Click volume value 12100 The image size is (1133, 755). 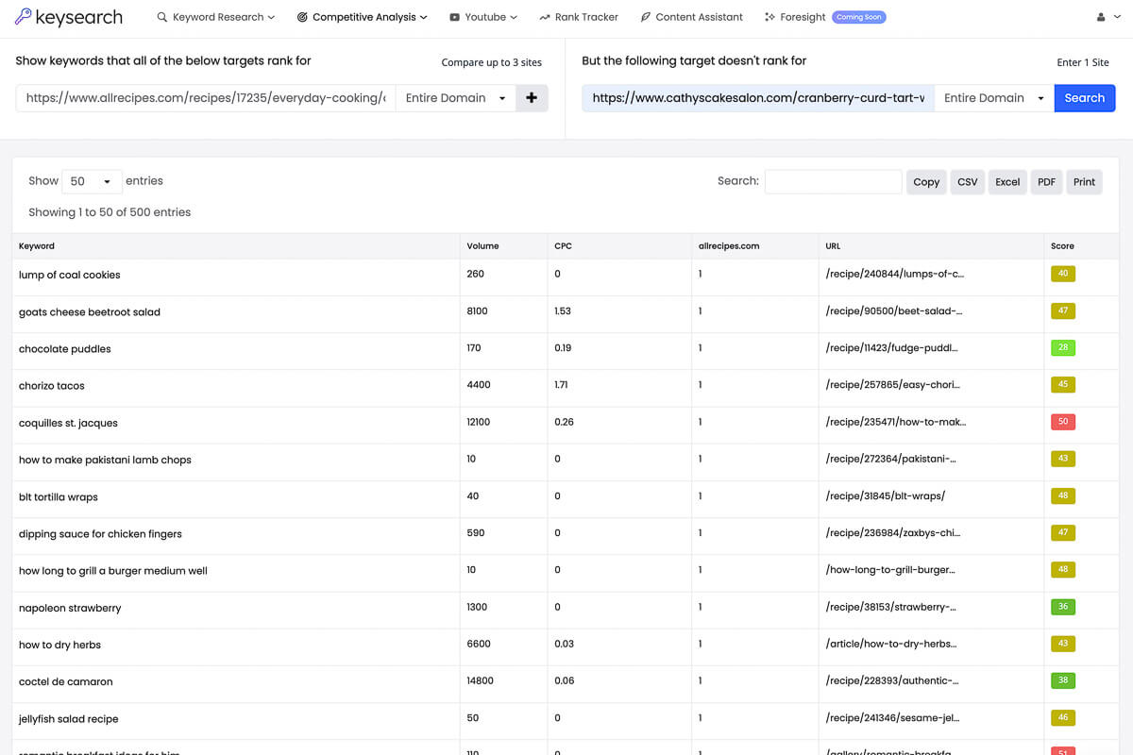point(479,422)
